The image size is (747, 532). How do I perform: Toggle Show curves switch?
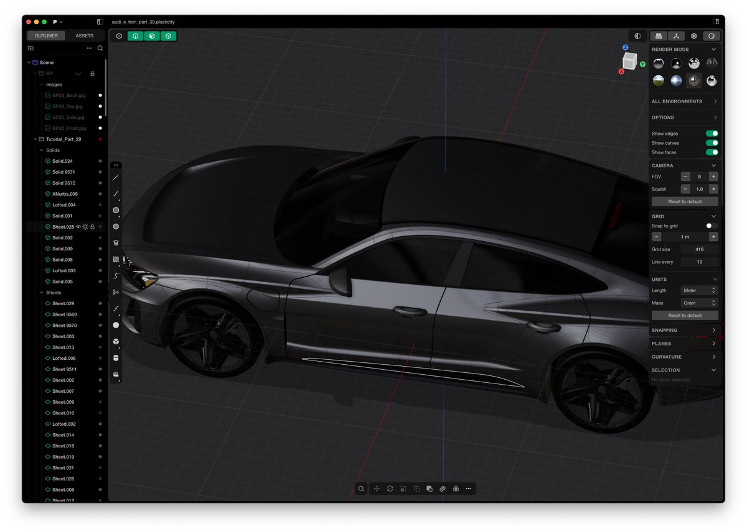[x=712, y=143]
